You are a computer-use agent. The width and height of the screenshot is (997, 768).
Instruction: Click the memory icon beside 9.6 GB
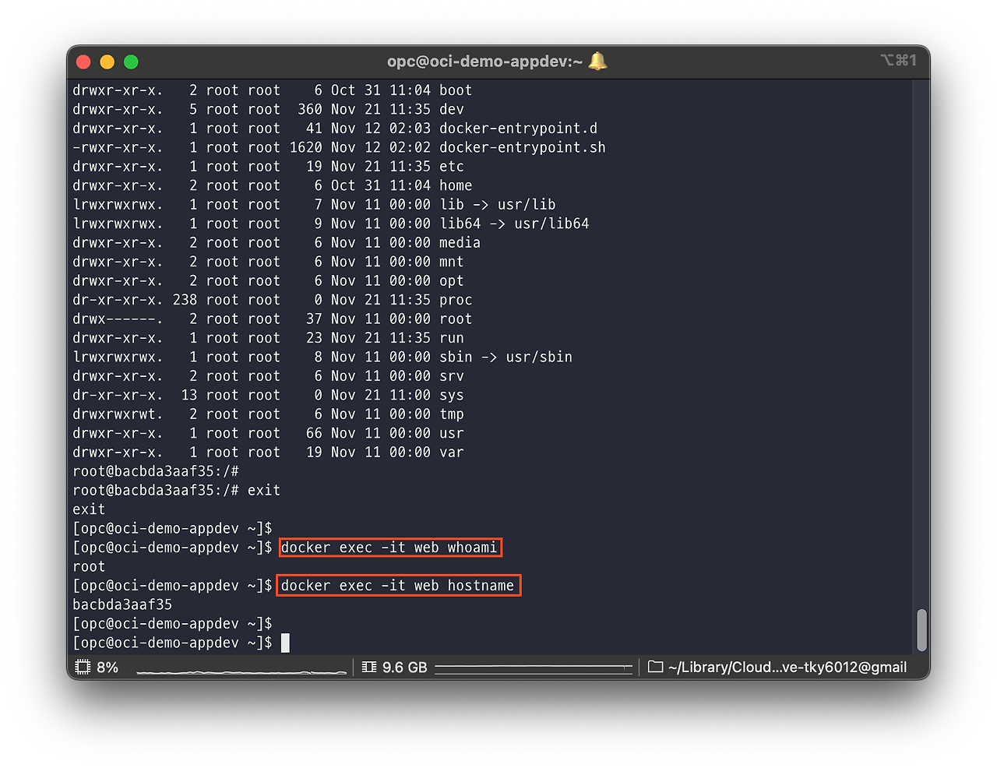[369, 667]
